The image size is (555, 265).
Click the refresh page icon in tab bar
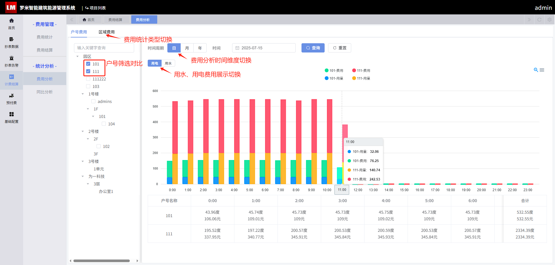pyautogui.click(x=539, y=20)
